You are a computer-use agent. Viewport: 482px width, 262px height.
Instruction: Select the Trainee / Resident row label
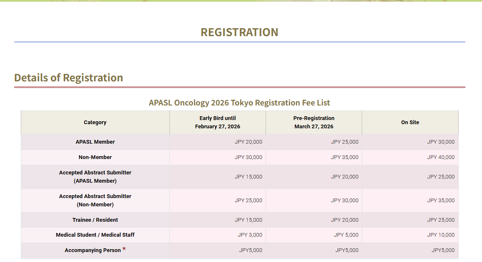(95, 220)
